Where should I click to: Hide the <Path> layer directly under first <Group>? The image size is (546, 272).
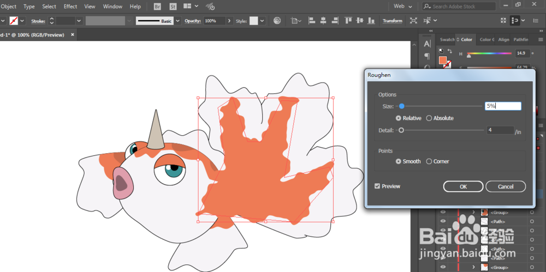pyautogui.click(x=443, y=221)
